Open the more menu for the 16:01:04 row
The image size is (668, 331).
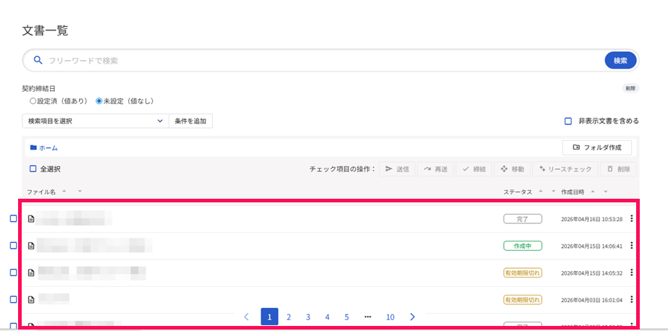tap(631, 299)
